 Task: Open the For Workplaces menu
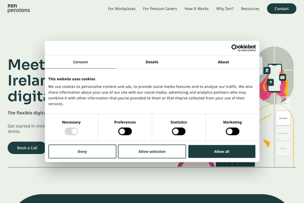click(122, 9)
